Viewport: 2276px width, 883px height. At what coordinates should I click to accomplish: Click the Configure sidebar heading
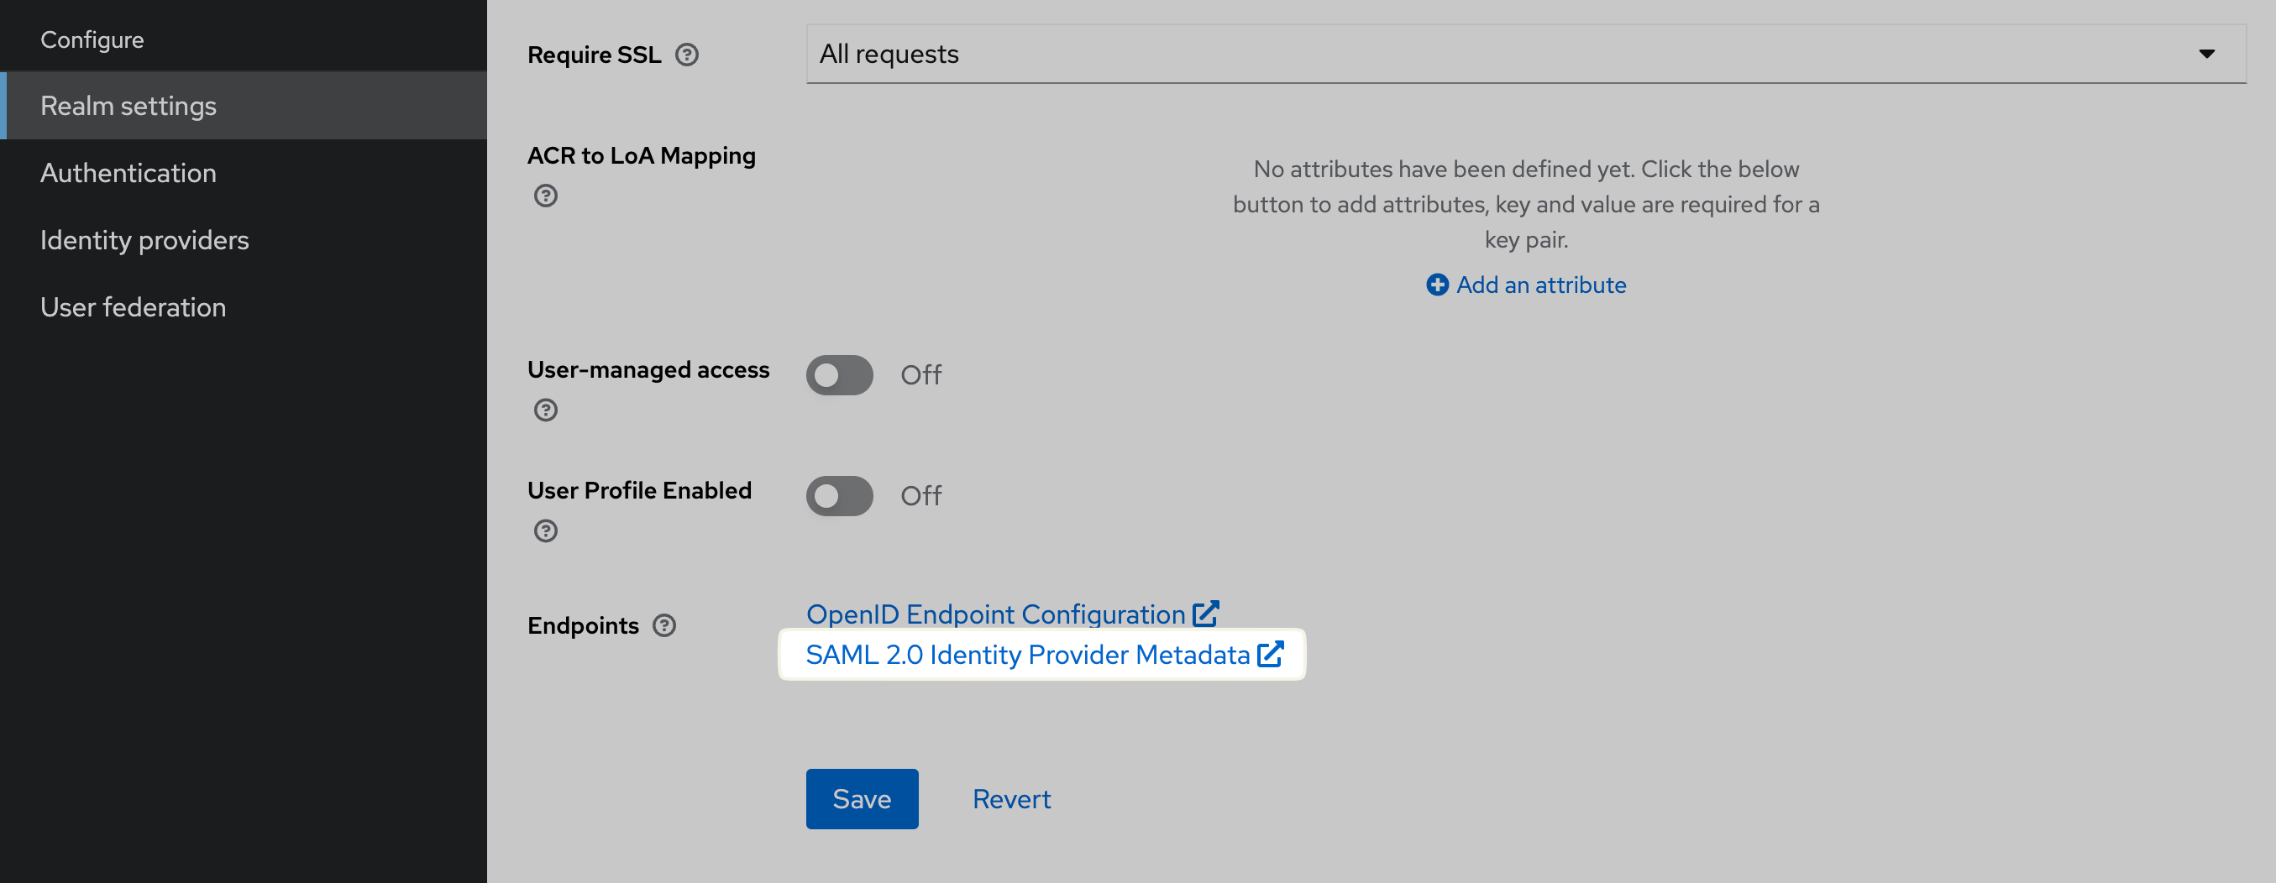click(92, 39)
